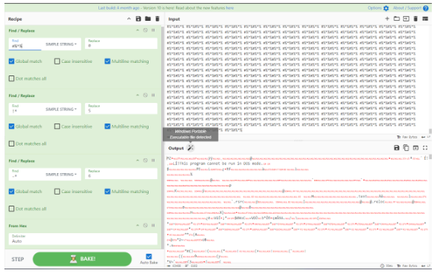The image size is (437, 273).
Task: Enable Case insensitive in second Find / Replace
Action: (x=57, y=127)
